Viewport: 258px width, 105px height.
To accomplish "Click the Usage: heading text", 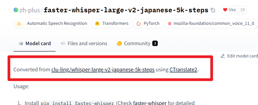I will pyautogui.click(x=21, y=86).
